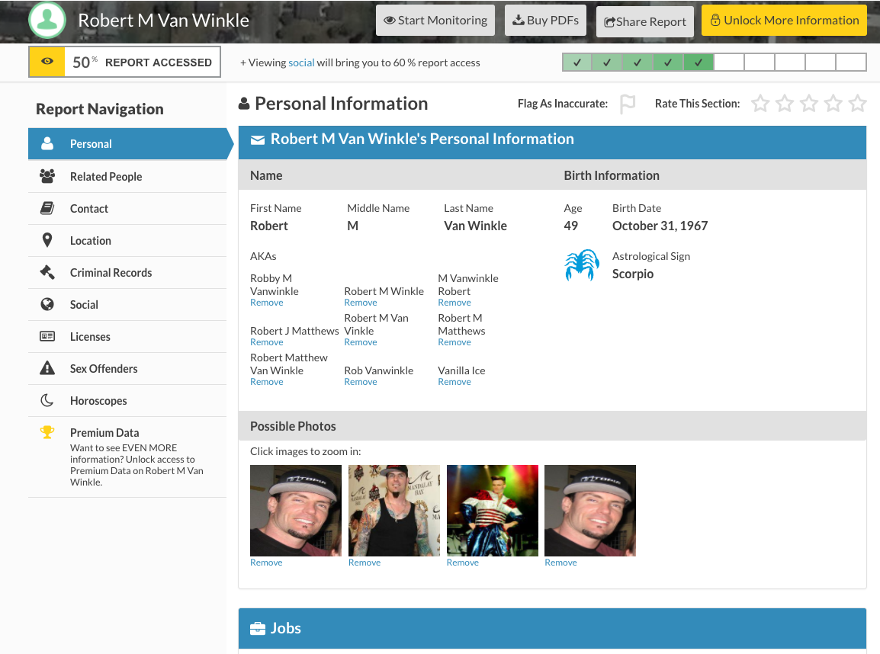The height and width of the screenshot is (654, 880).
Task: Click the warning triangle Sex Offenders icon
Action: coord(47,368)
